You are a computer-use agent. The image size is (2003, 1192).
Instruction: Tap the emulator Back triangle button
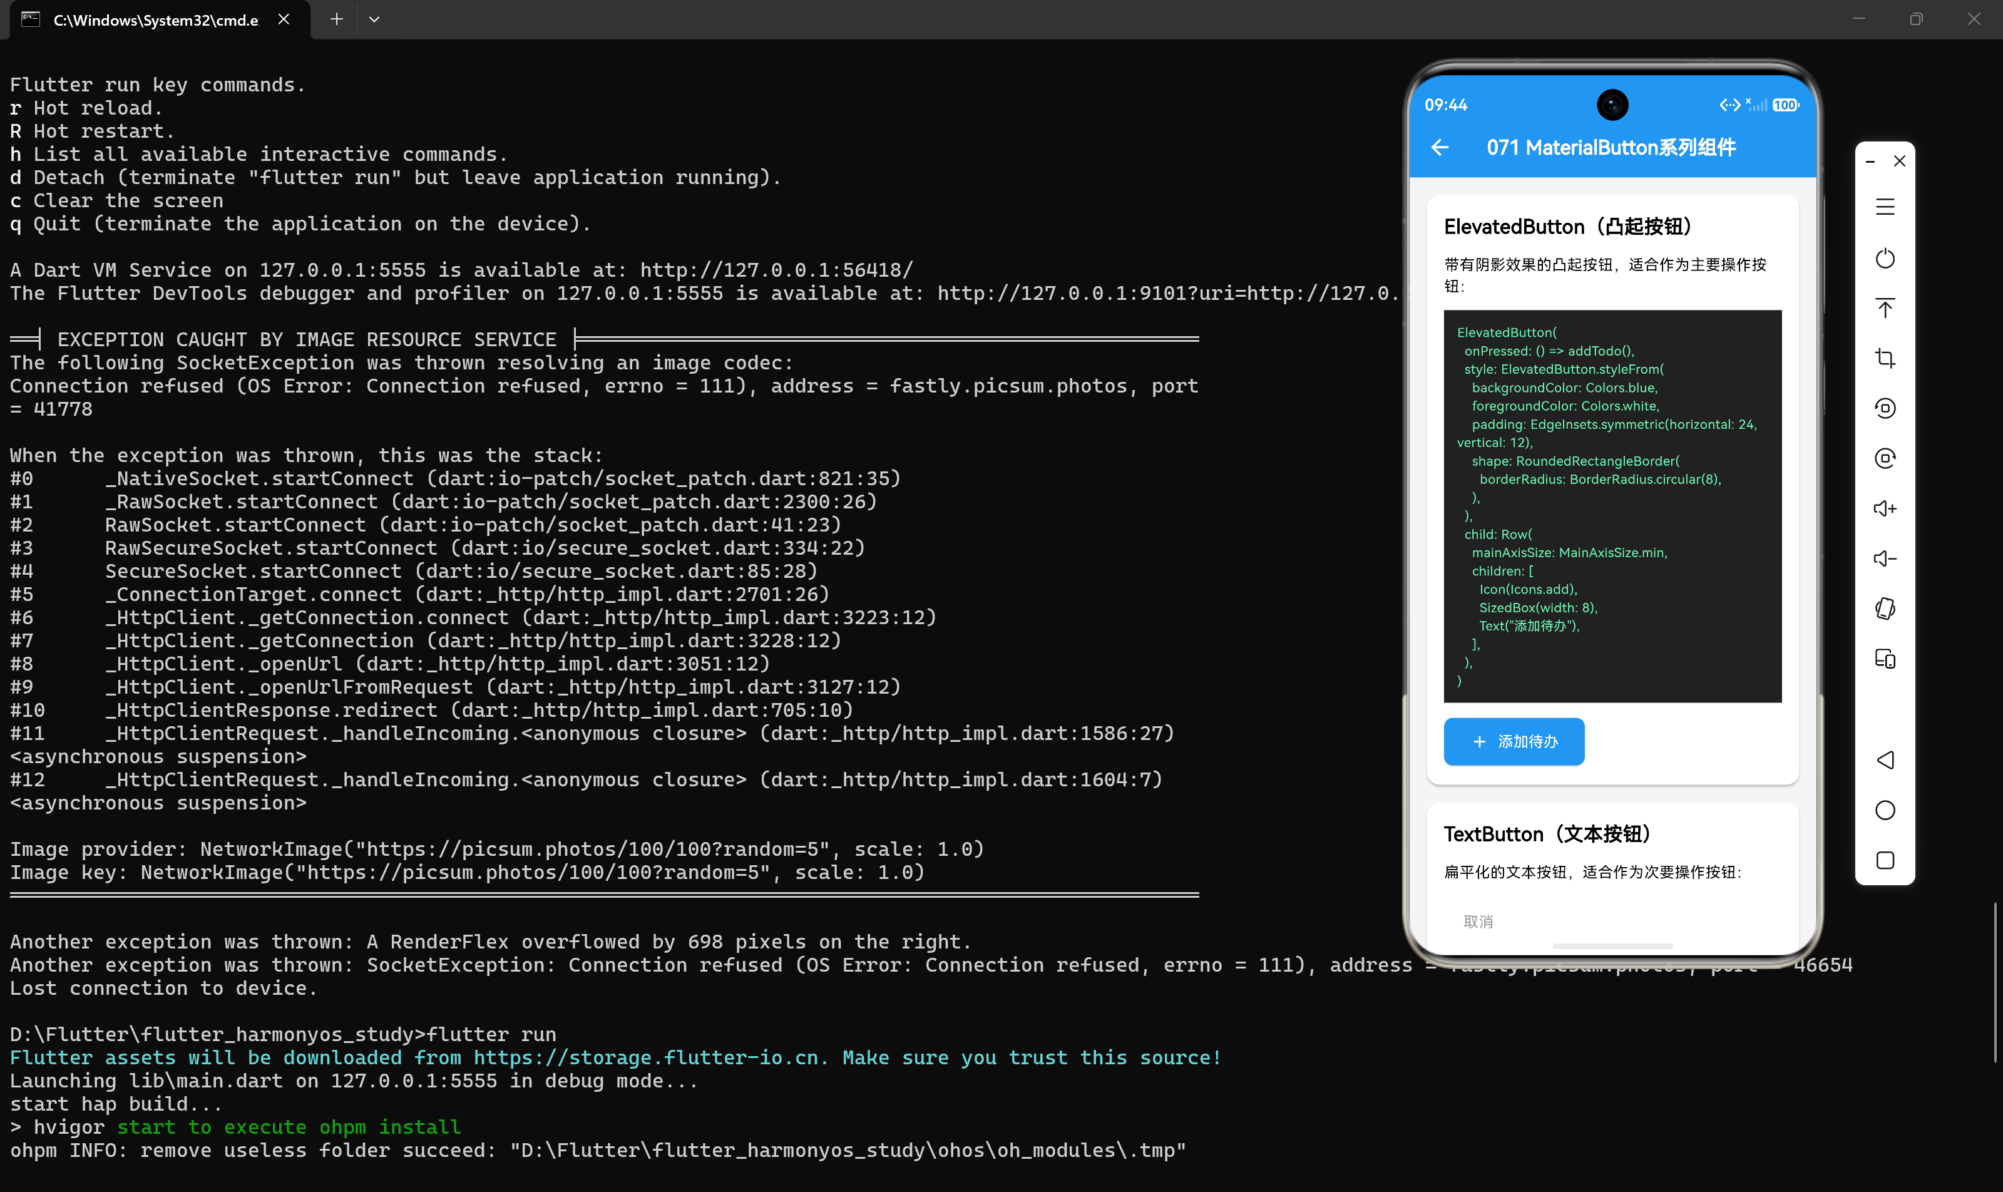click(1885, 760)
